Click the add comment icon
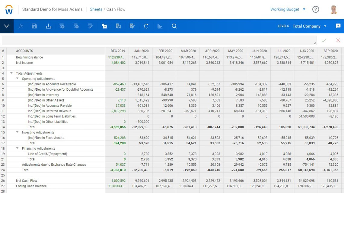344x244 pixels. pyautogui.click(x=338, y=26)
